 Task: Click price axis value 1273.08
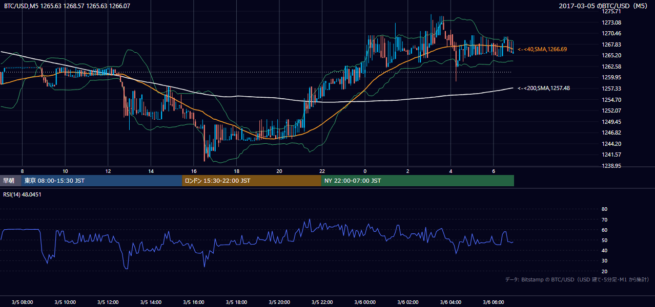(x=611, y=23)
